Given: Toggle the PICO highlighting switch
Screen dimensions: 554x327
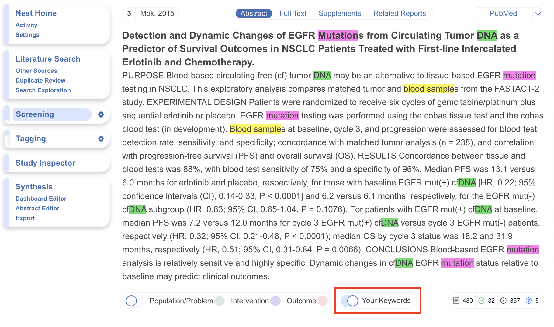Looking at the screenshot, I should pos(133,301).
